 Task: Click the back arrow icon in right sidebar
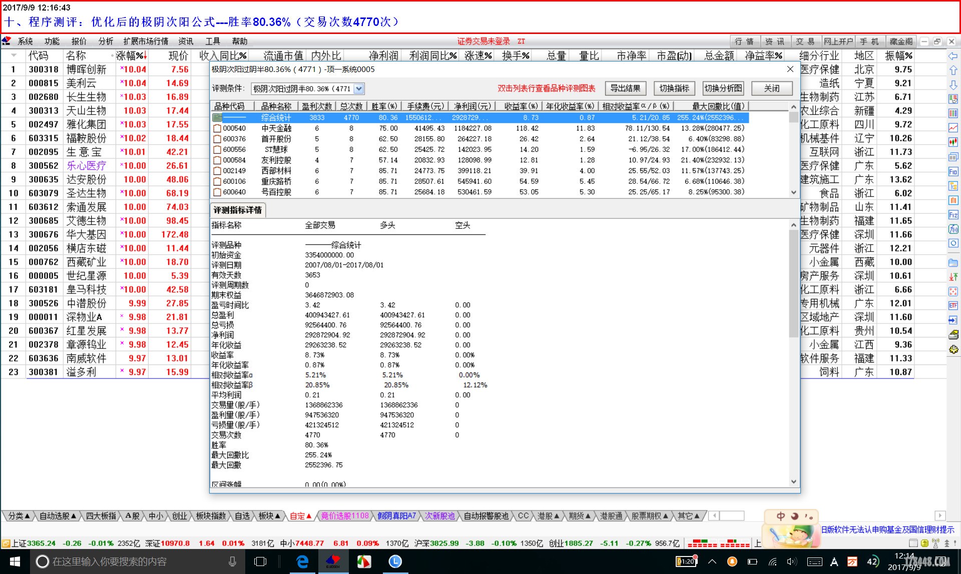click(953, 56)
